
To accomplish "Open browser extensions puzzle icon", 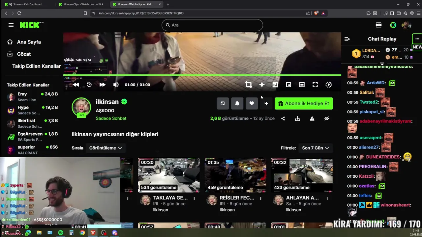I will tap(368, 13).
